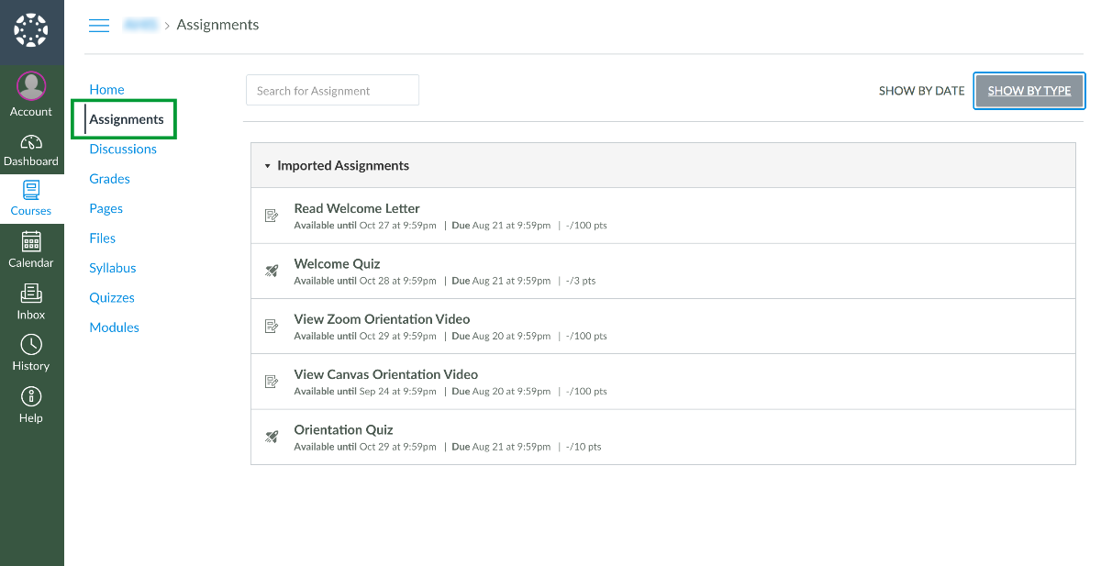
Task: Go to Modules in course menu
Action: pyautogui.click(x=114, y=327)
